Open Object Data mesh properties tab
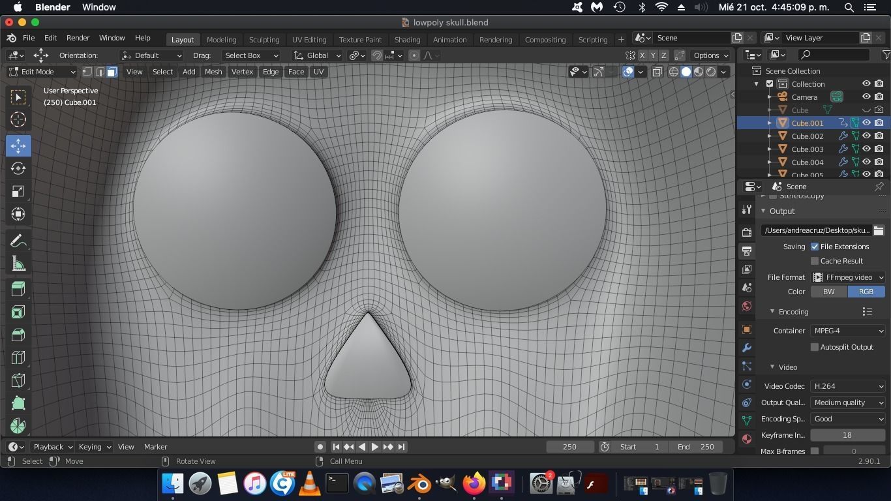 747,421
